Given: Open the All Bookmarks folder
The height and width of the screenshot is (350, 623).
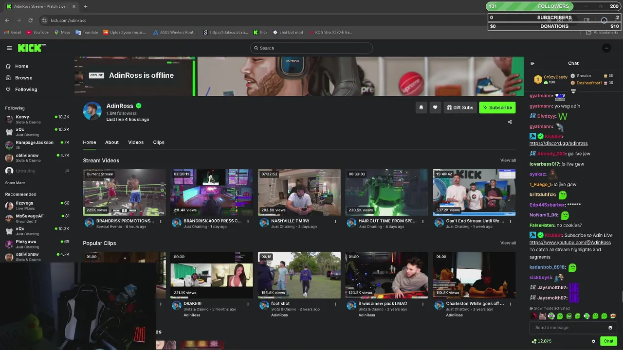Looking at the screenshot, I should pos(602,33).
